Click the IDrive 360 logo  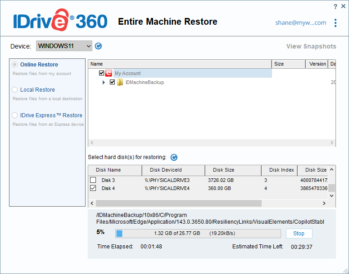tap(60, 21)
